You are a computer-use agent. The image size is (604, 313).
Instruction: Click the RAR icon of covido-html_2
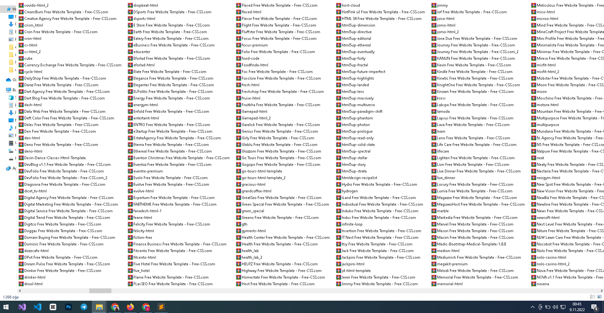tap(21, 5)
